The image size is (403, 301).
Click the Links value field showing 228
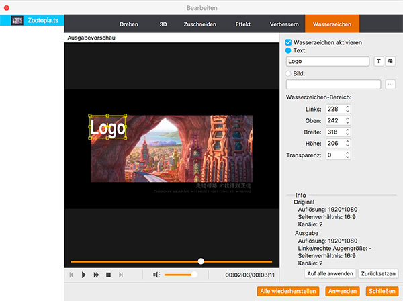click(x=335, y=109)
